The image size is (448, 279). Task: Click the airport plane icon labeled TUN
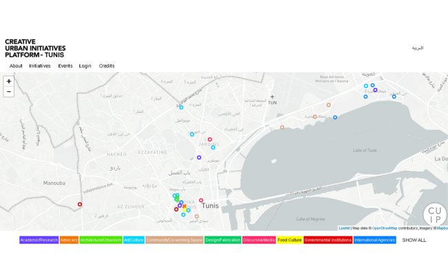pyautogui.click(x=272, y=97)
